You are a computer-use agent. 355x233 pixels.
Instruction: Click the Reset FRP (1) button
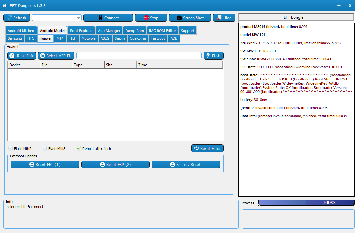[45, 164]
